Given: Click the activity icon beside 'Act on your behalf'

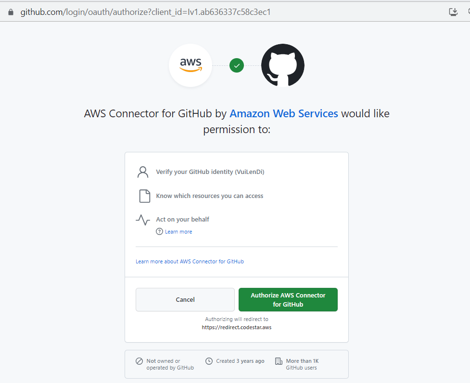Looking at the screenshot, I should coord(142,220).
